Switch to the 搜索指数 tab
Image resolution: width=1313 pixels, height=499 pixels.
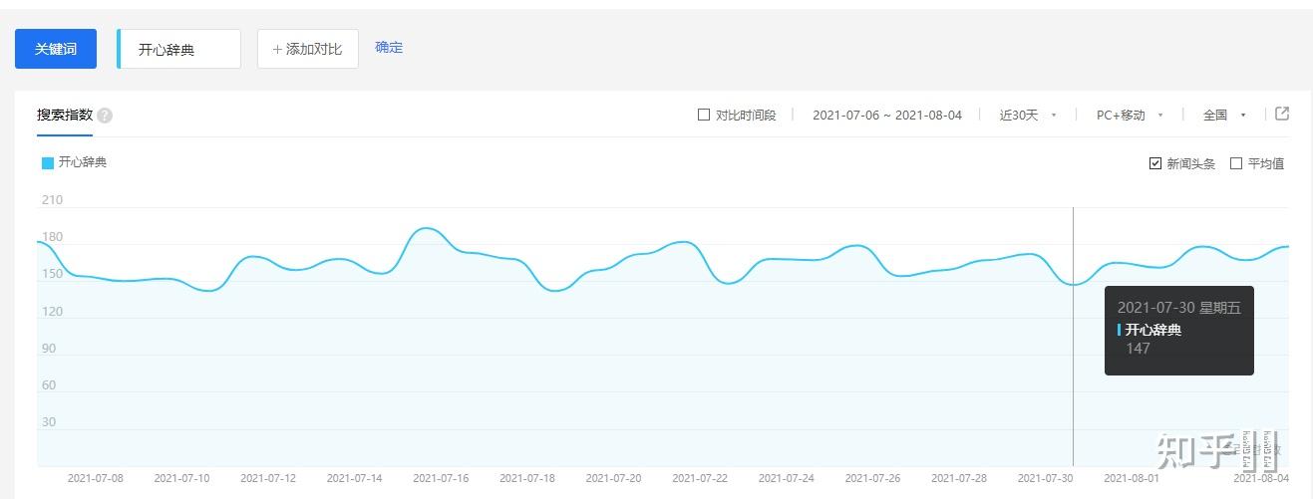coord(65,116)
